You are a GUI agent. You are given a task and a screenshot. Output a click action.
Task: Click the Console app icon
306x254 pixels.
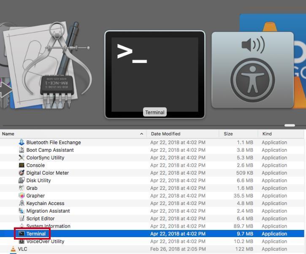22,165
